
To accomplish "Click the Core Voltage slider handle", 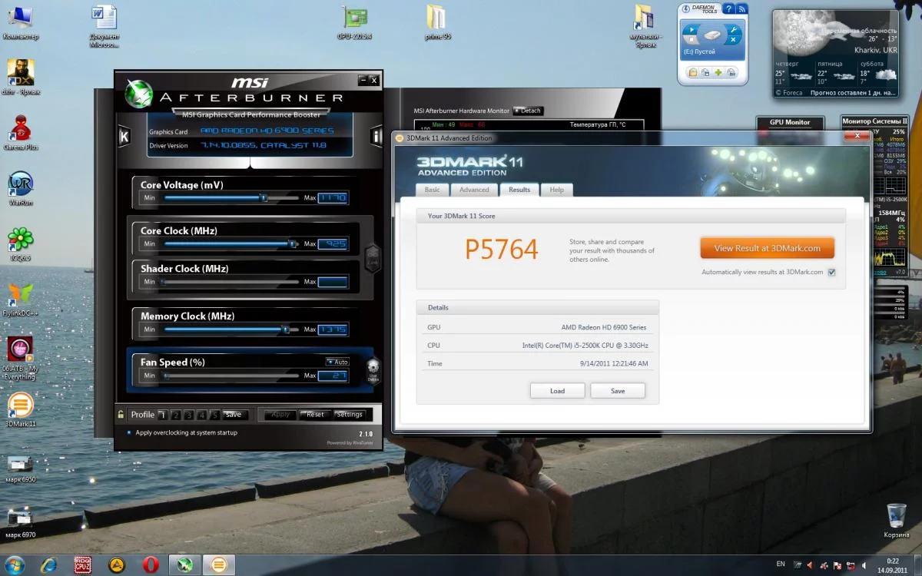I will point(264,198).
